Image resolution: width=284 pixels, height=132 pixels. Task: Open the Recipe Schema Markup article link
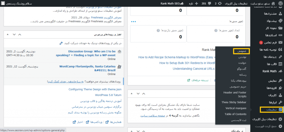coord(177,57)
